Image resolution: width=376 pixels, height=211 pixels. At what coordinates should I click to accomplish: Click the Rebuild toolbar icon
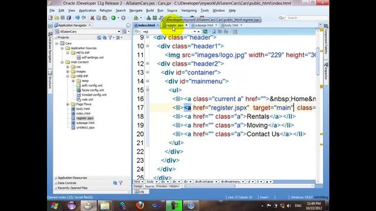point(155,18)
